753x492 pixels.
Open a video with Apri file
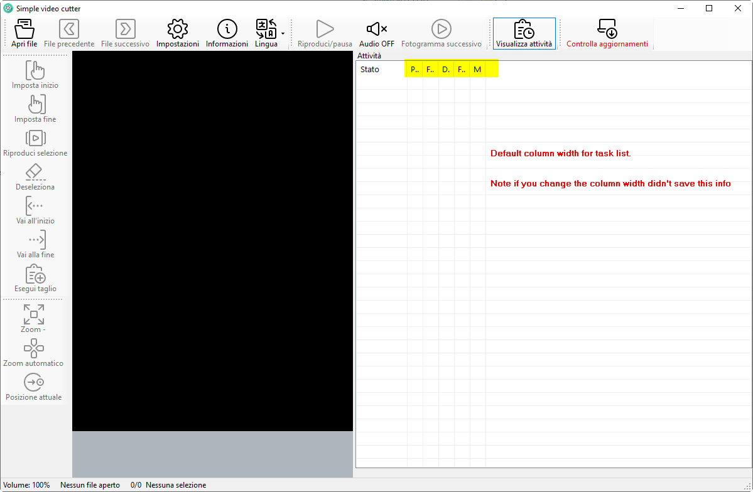coord(24,33)
